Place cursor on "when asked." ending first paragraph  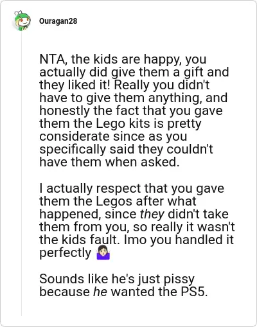pos(142,162)
